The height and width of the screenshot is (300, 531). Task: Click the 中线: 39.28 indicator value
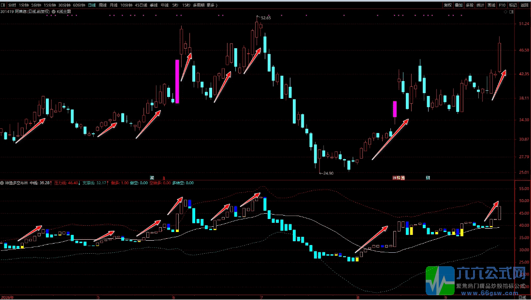pyautogui.click(x=40, y=183)
